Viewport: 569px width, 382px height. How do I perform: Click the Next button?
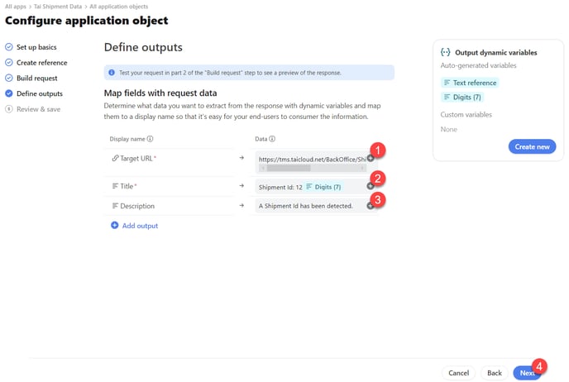pyautogui.click(x=527, y=373)
